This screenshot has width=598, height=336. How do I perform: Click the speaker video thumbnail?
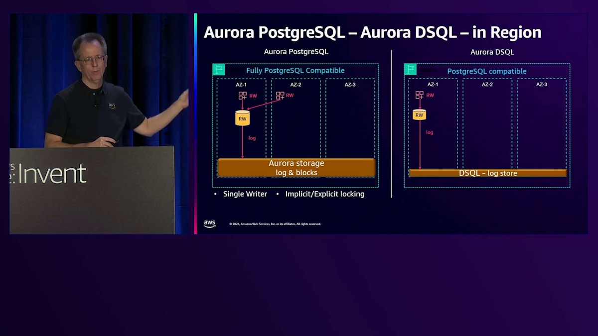100,123
